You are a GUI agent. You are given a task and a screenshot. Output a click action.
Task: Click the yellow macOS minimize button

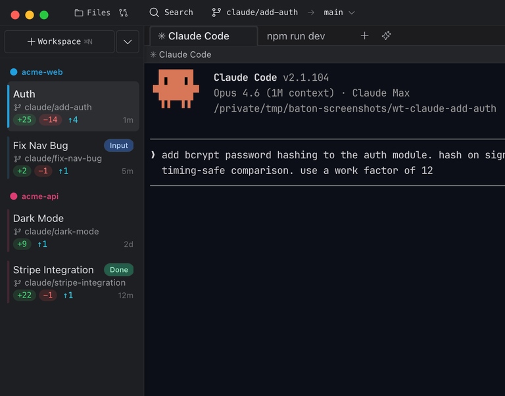pos(30,15)
